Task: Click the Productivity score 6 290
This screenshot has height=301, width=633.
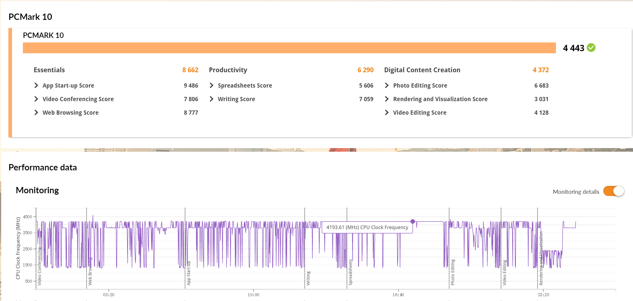Action: tap(366, 70)
